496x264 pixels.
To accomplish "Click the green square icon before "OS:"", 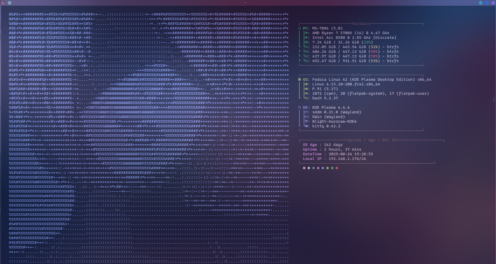I will pos(299,79).
